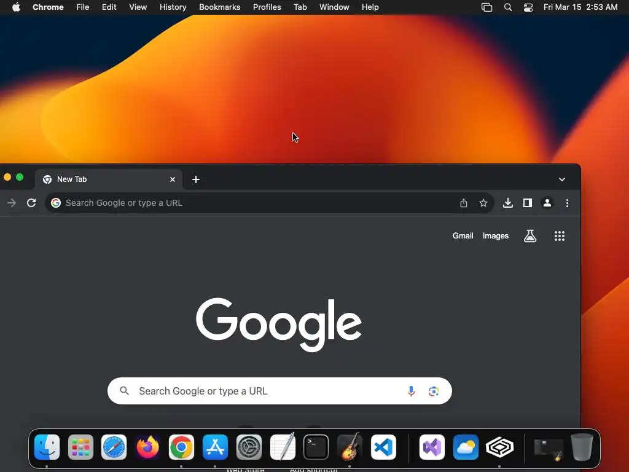Add a new tab with plus button
The image size is (629, 472).
[196, 179]
